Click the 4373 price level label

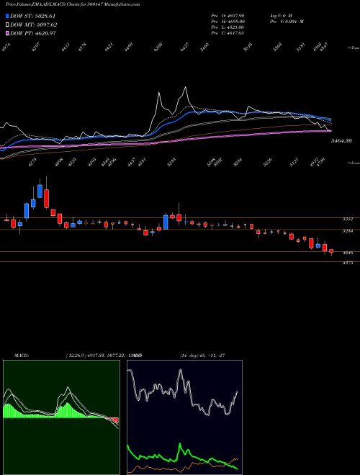348,263
